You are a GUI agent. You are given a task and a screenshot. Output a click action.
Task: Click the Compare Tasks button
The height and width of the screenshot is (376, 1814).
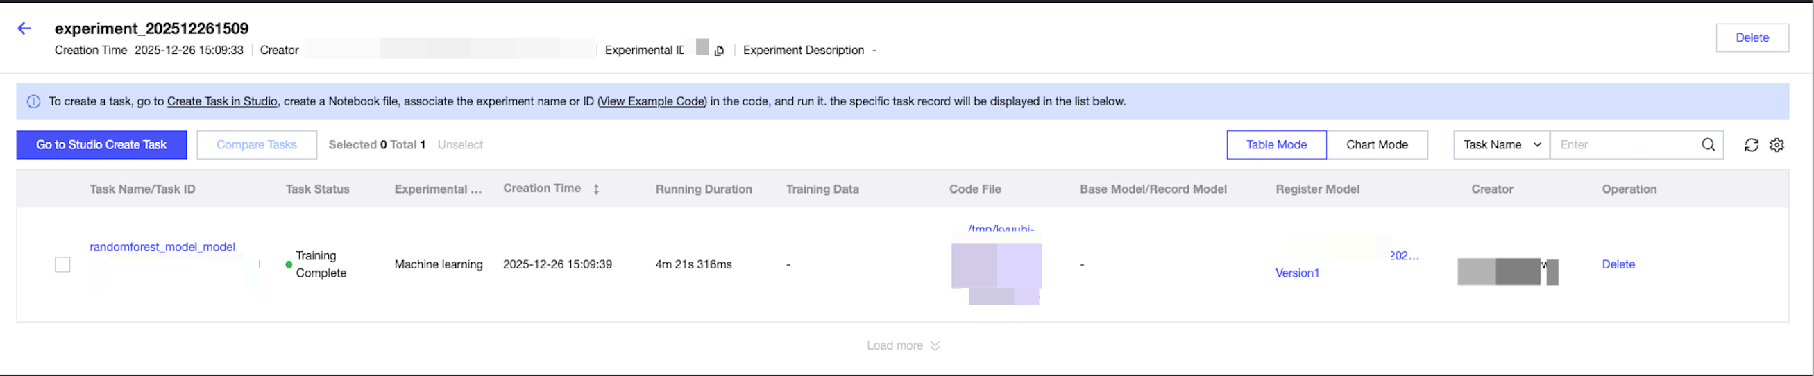click(x=256, y=145)
